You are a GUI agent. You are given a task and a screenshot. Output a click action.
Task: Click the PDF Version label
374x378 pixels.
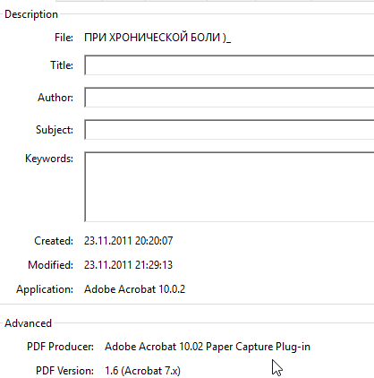tap(64, 371)
